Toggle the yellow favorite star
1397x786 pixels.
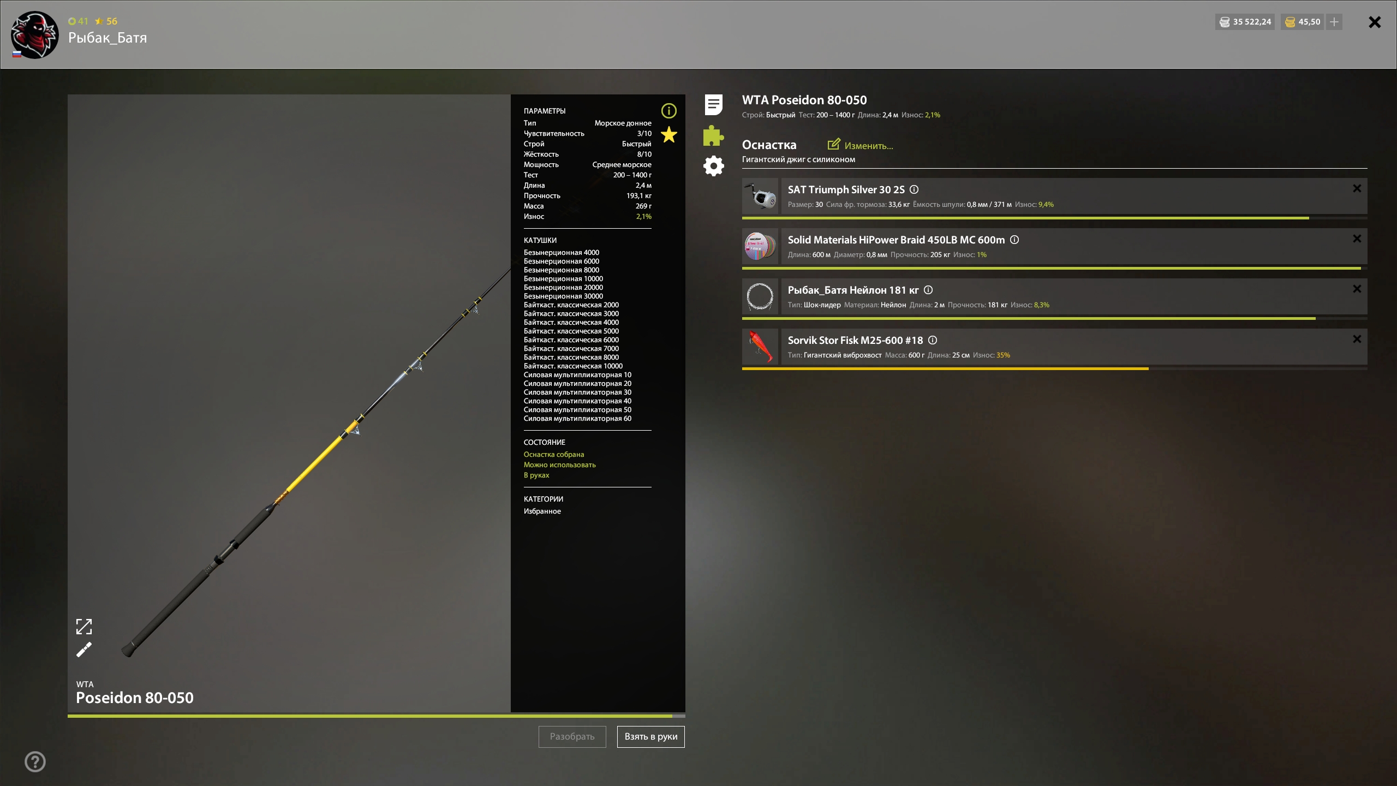coord(668,135)
